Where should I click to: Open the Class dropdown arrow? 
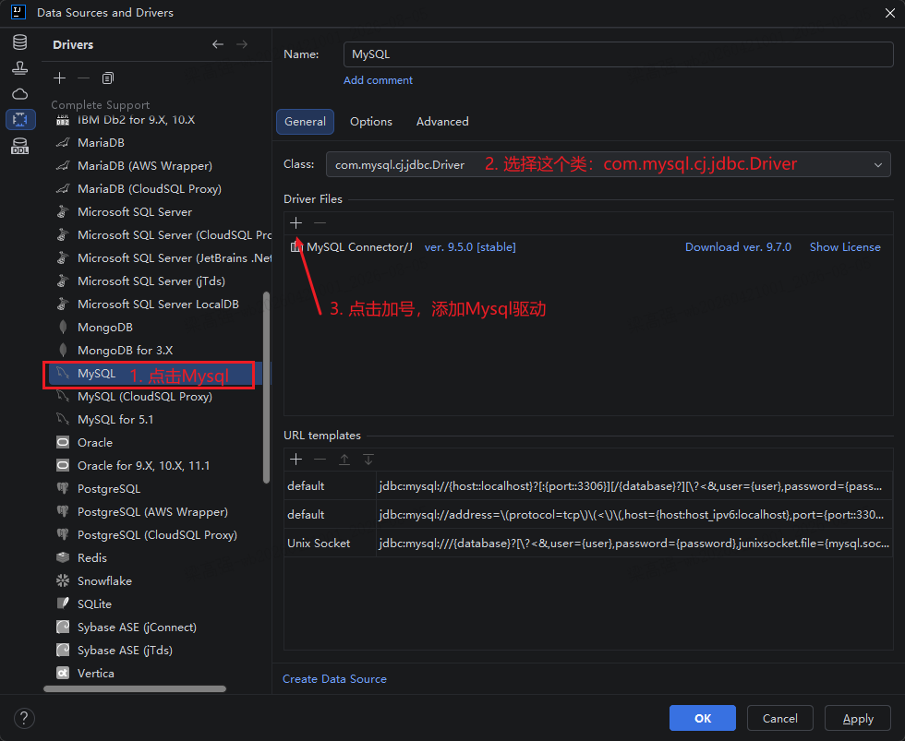tap(878, 165)
